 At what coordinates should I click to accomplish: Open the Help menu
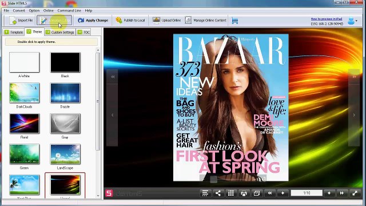point(89,10)
